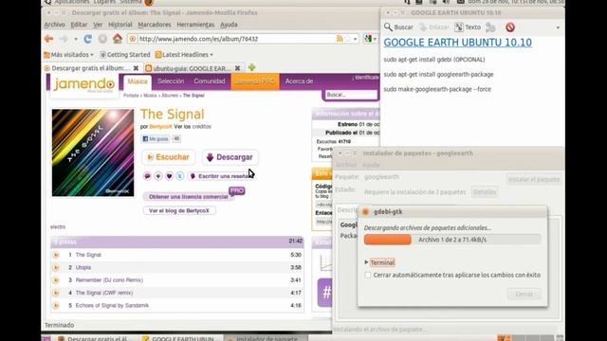The height and width of the screenshot is (341, 607).
Task: Click 'Obtener una licencia comercial' button
Action: pos(189,197)
